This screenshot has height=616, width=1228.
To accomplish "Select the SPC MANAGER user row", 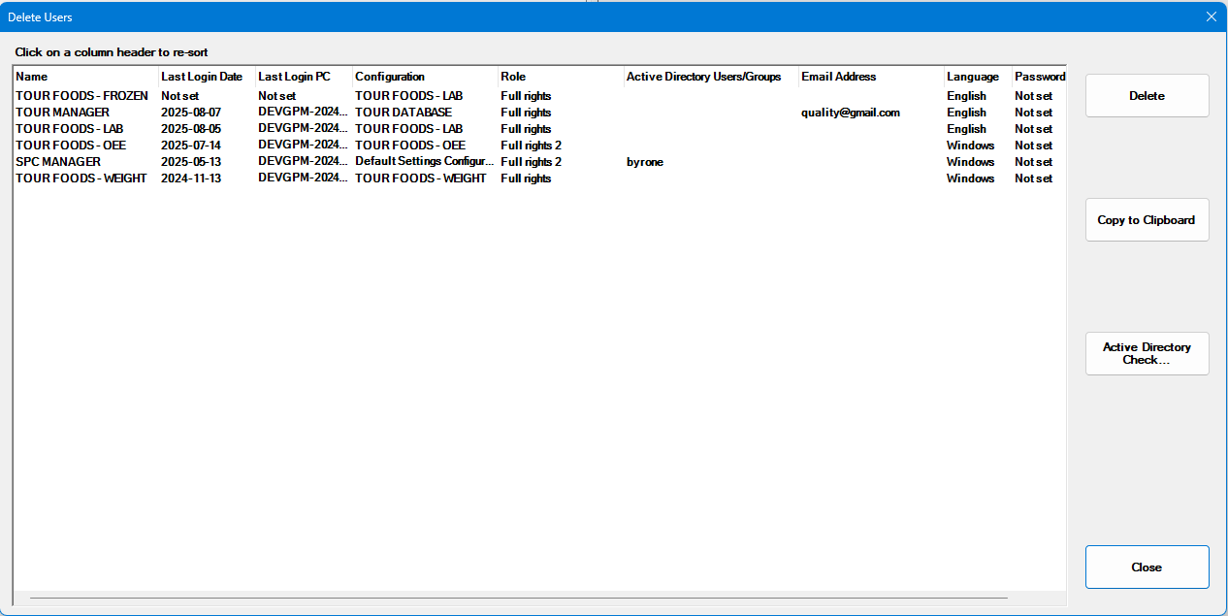I will (58, 162).
